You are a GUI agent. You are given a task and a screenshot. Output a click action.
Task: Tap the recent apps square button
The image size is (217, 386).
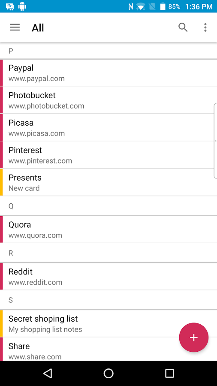pos(169,373)
